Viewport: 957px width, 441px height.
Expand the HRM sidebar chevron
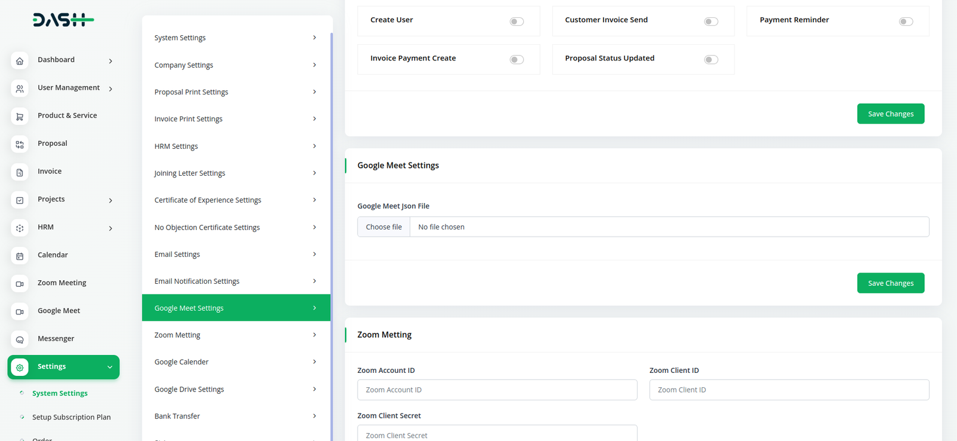[x=111, y=228]
